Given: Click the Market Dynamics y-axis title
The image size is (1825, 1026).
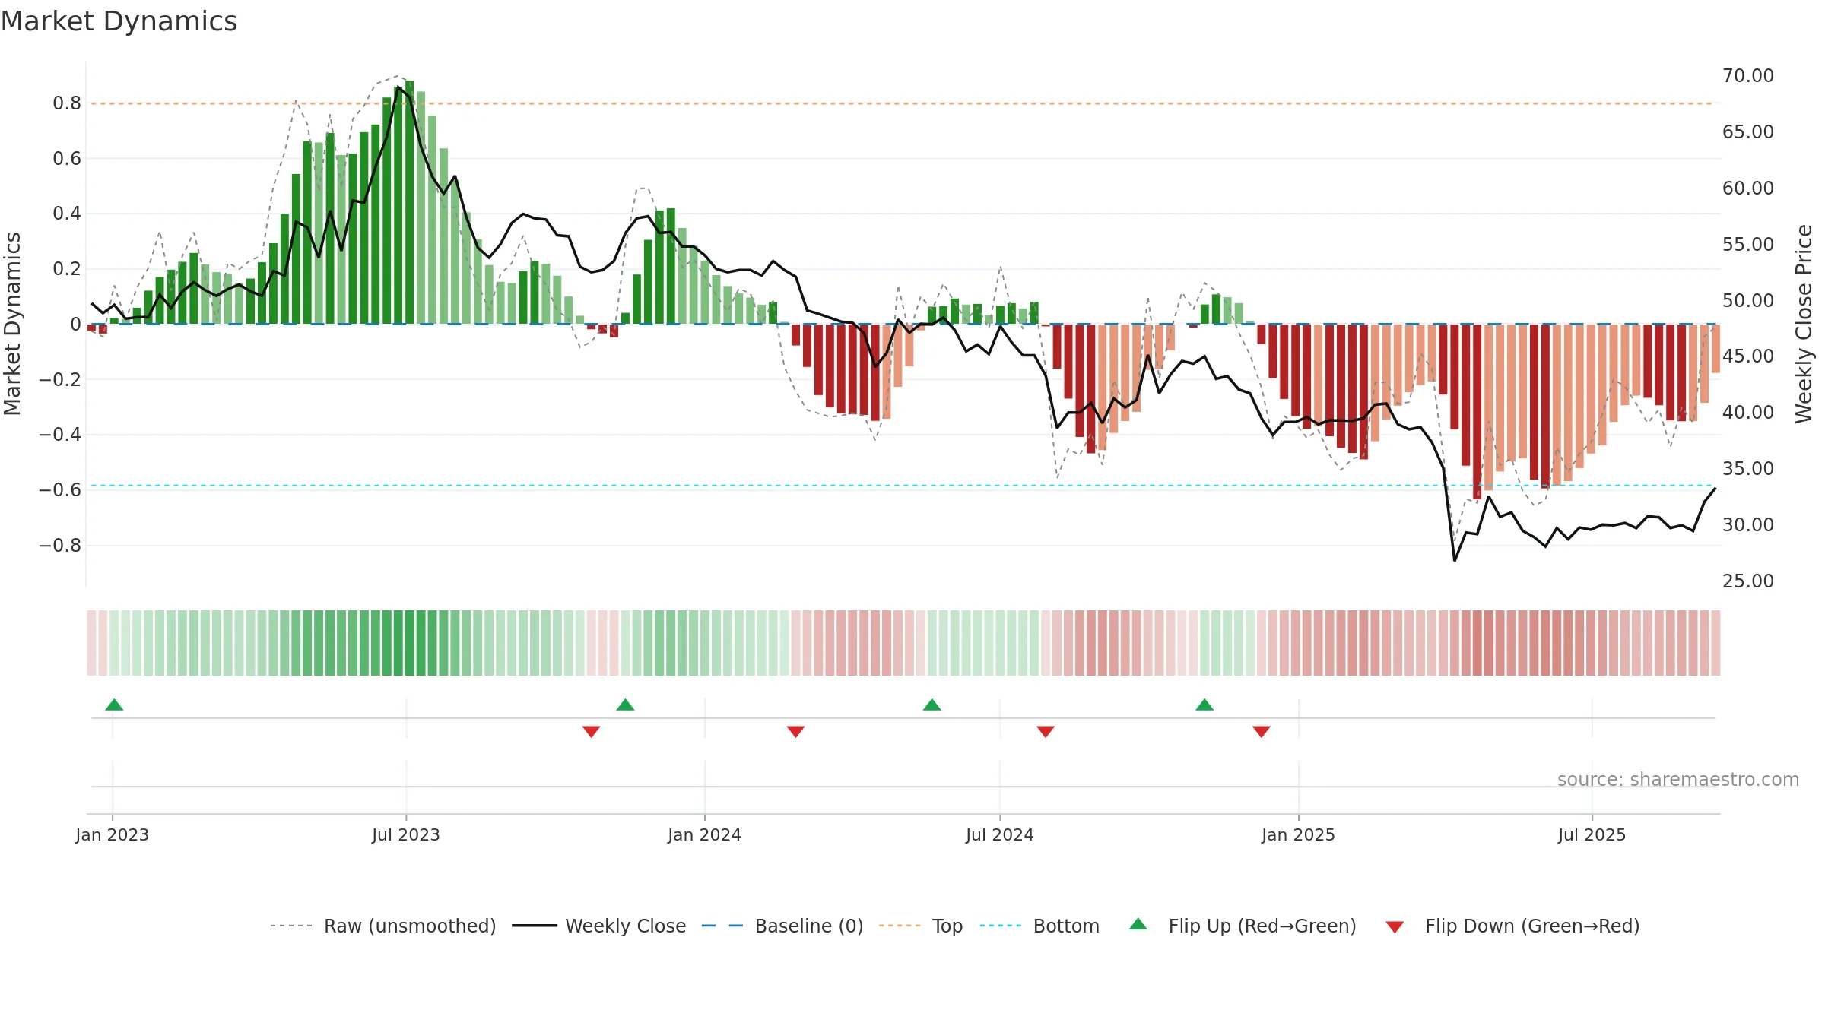Looking at the screenshot, I should click(x=12, y=324).
